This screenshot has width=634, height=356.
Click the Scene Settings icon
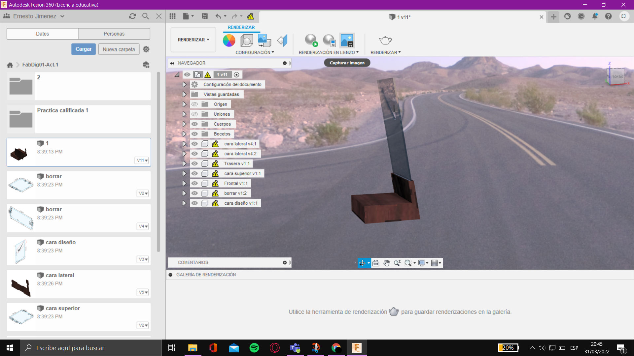click(x=247, y=41)
